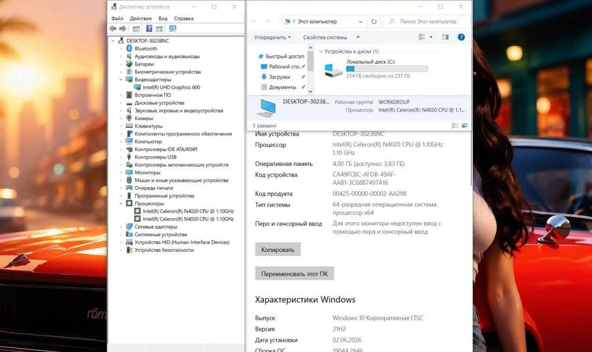Select the Устройства безопасности category icon
Image resolution: width=592 pixels, height=352 pixels.
(129, 250)
